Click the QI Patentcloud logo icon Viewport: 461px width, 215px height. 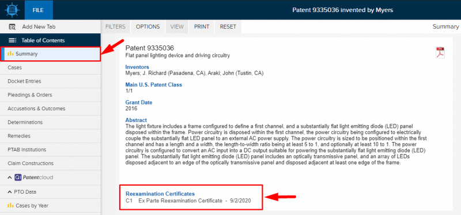[x=18, y=178]
